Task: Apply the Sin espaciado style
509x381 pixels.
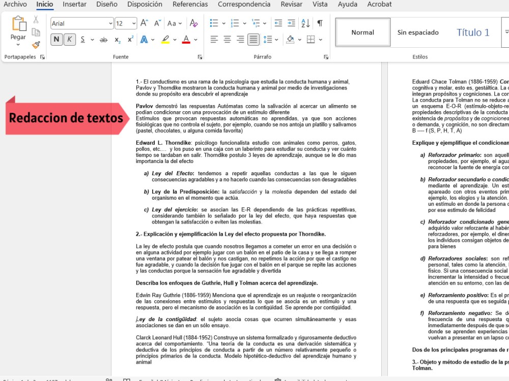Action: tap(418, 32)
